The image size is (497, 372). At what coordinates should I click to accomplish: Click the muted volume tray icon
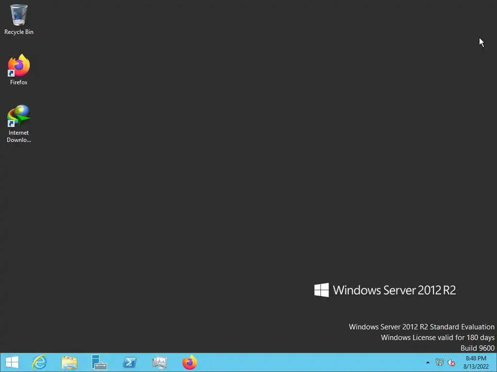[x=451, y=362]
